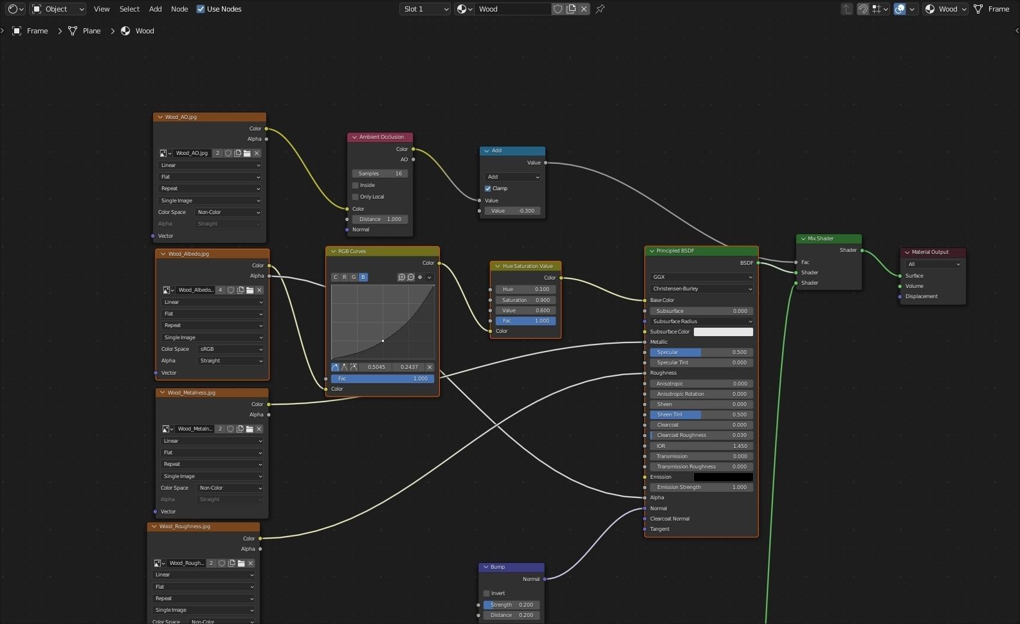
Task: Open the Christensen-Burley subsurface method dropdown
Action: (x=702, y=289)
